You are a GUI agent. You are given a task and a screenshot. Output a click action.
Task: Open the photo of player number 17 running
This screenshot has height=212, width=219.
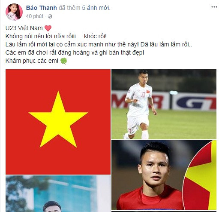click(164, 104)
